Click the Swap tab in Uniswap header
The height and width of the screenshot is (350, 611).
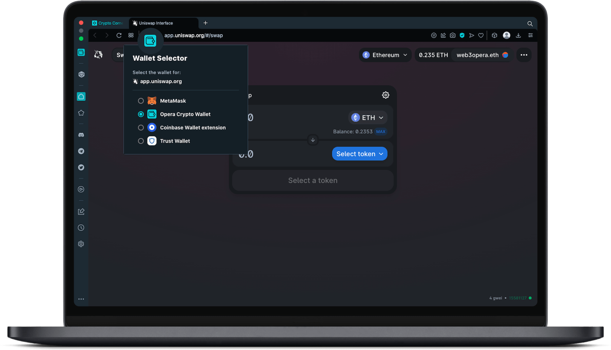pos(118,55)
